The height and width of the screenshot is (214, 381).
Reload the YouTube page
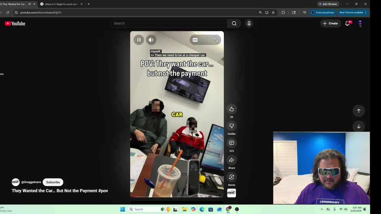[x=8, y=12]
